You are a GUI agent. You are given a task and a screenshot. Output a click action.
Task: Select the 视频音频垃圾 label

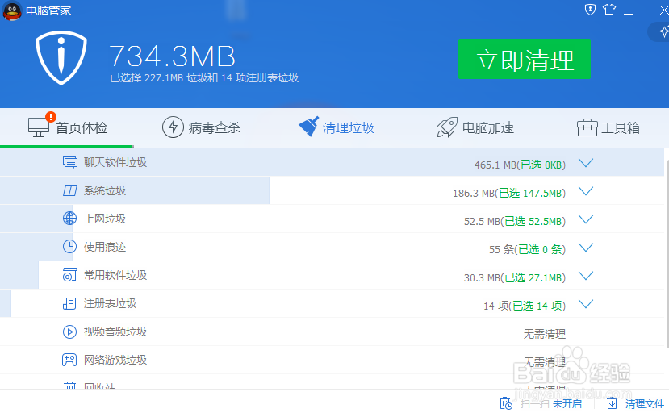[x=115, y=332]
